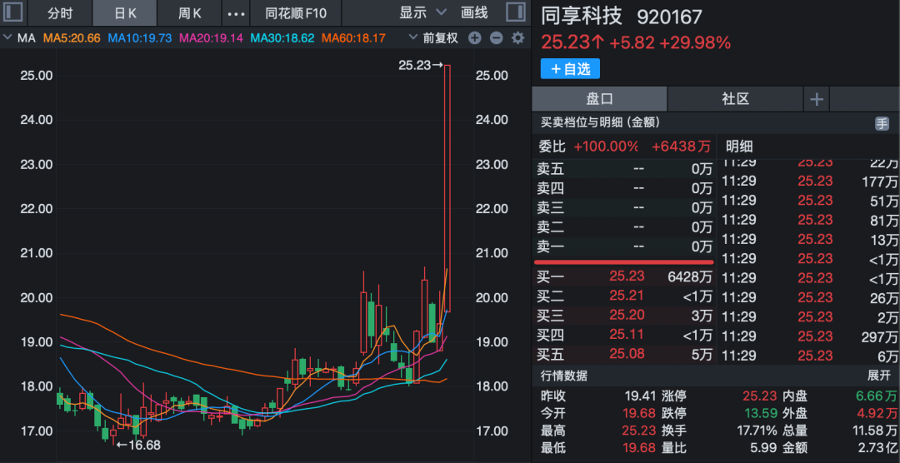Switch chart to 分时 view

pos(61,13)
